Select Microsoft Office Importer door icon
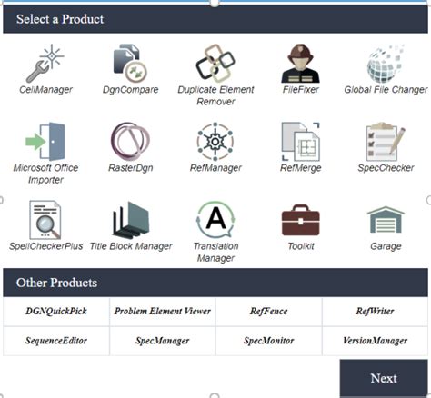This screenshot has height=398, width=431. click(45, 142)
